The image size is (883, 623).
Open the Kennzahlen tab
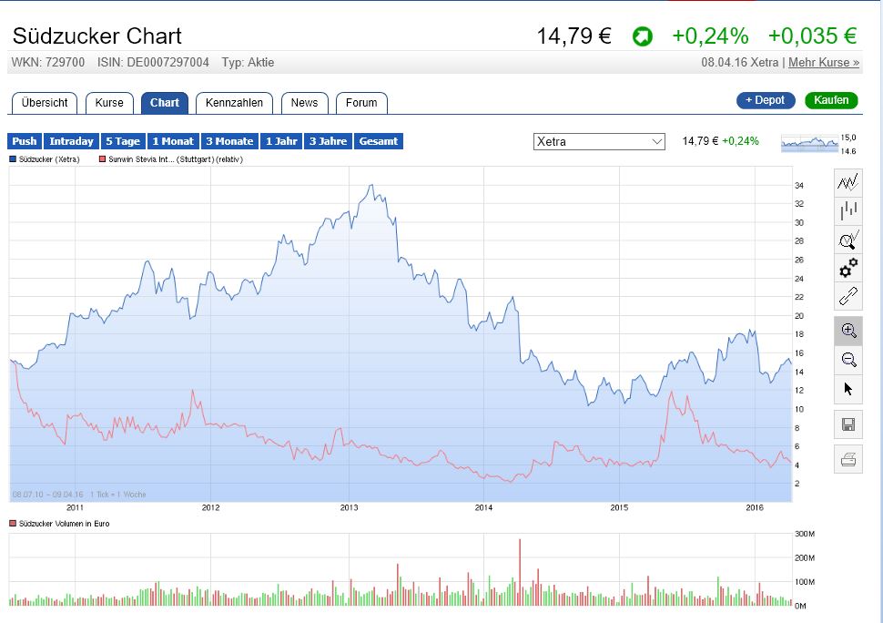[x=234, y=103]
